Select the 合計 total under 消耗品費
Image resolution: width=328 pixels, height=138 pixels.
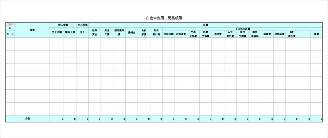coord(280,119)
